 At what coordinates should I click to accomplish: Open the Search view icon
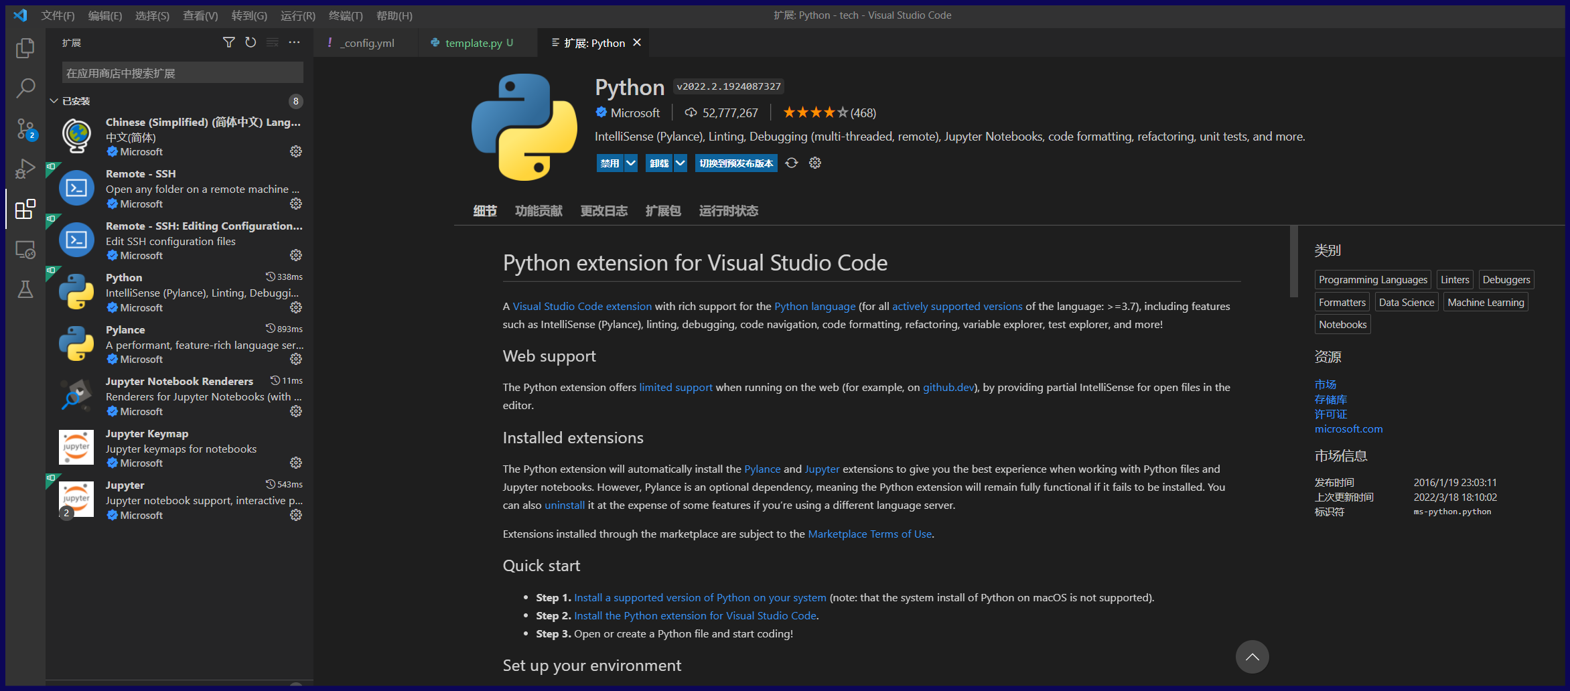(x=25, y=88)
